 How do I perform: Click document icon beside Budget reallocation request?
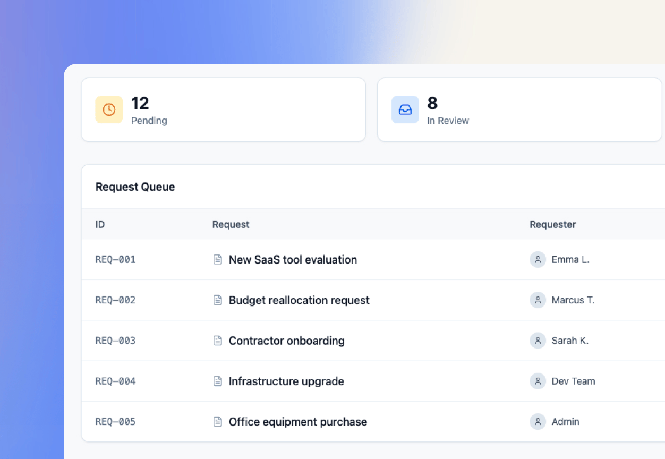point(217,300)
